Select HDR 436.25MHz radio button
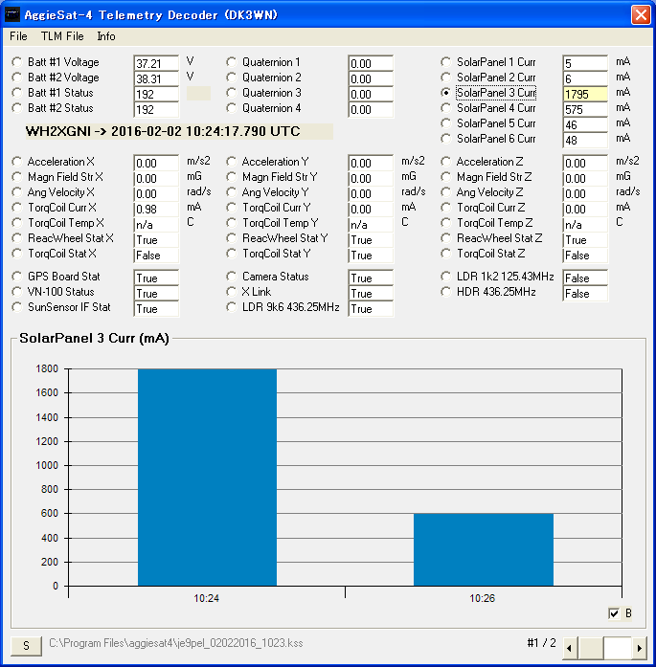Screen dimensions: 656x667 446,292
